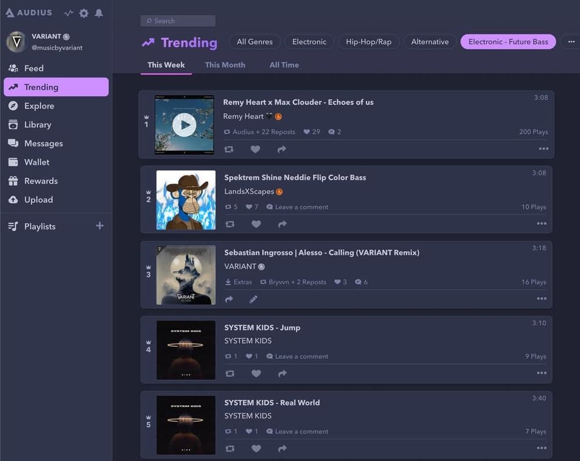This screenshot has height=461, width=580.
Task: Filter by Electronic genre
Action: click(x=309, y=42)
